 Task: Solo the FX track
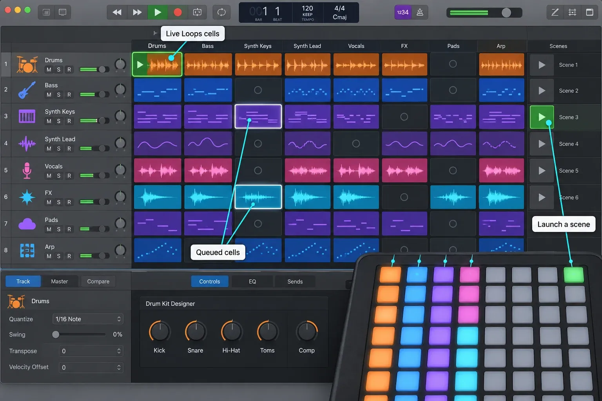[59, 202]
